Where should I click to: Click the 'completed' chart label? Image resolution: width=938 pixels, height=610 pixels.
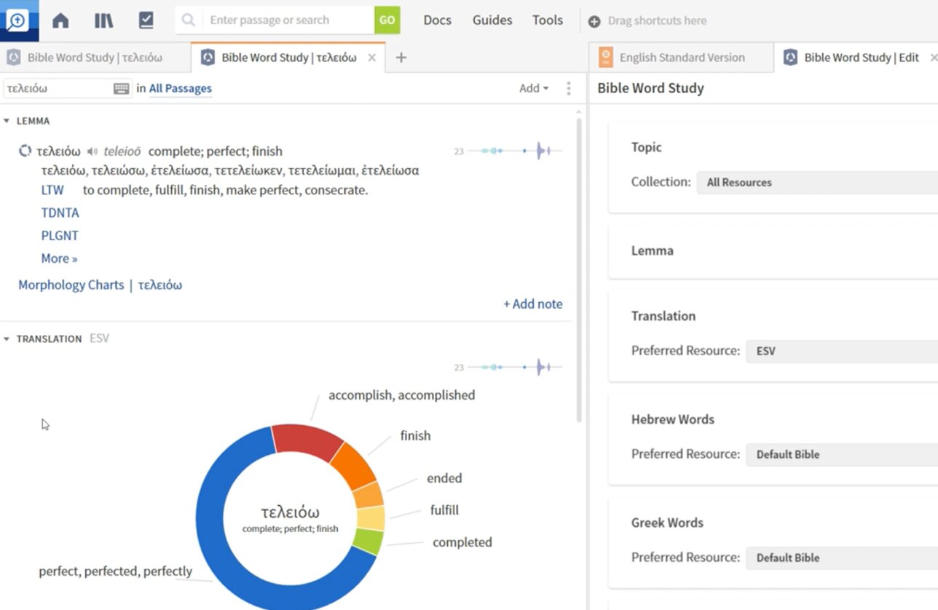coord(462,542)
